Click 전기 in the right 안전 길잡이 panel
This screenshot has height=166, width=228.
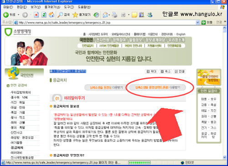(204, 128)
